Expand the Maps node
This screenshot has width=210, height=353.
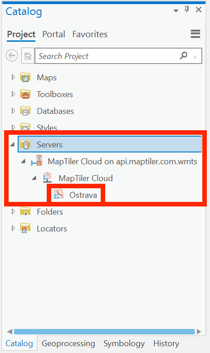coord(13,78)
